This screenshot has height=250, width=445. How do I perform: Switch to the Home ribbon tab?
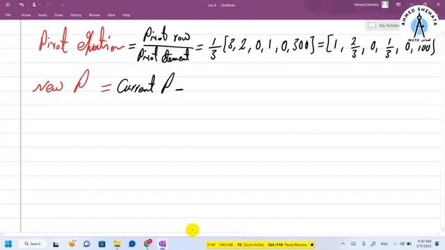[26, 15]
